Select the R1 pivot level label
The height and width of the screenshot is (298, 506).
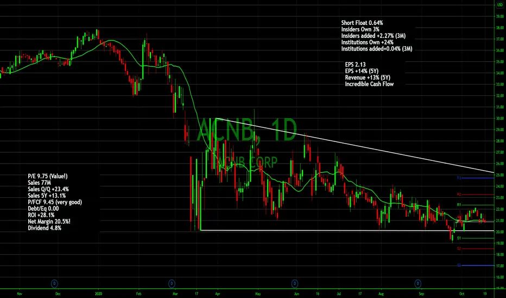[x=459, y=205]
